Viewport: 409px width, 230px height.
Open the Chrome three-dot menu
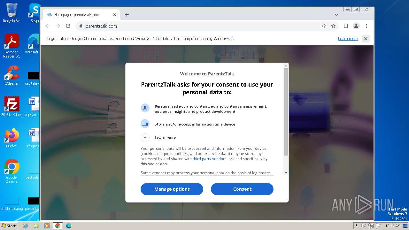coord(367,26)
